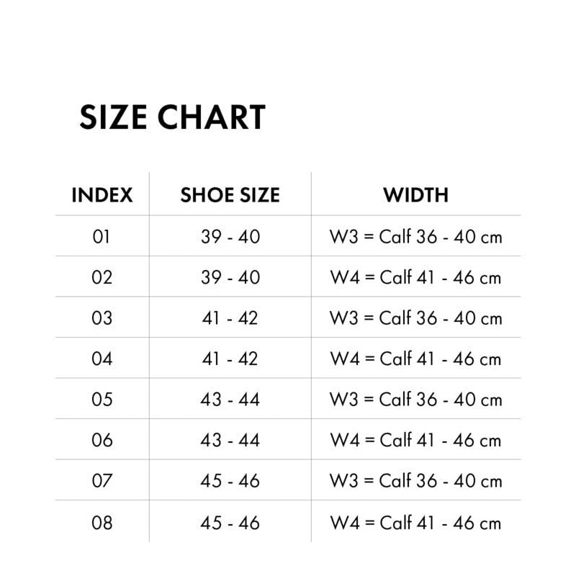The width and height of the screenshot is (576, 576).
Task: Select index 04 cell
Action: click(x=102, y=359)
